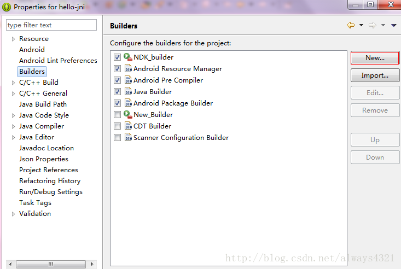Image resolution: width=401 pixels, height=269 pixels.
Task: Disable the Android Pre Compiler builder
Action: click(117, 80)
